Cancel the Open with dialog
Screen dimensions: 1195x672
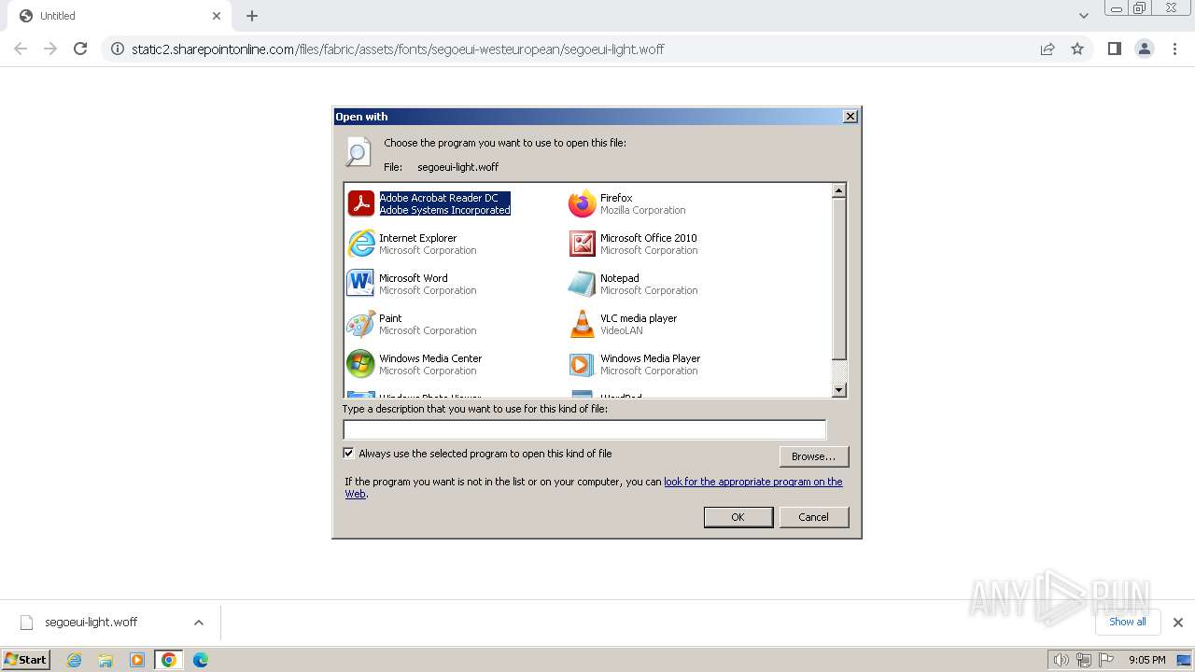coord(813,517)
